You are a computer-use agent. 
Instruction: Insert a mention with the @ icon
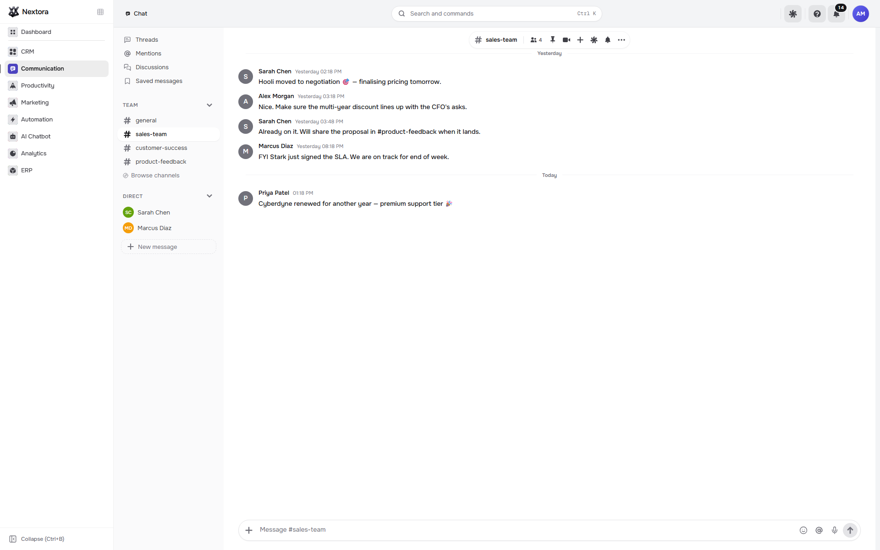(819, 530)
